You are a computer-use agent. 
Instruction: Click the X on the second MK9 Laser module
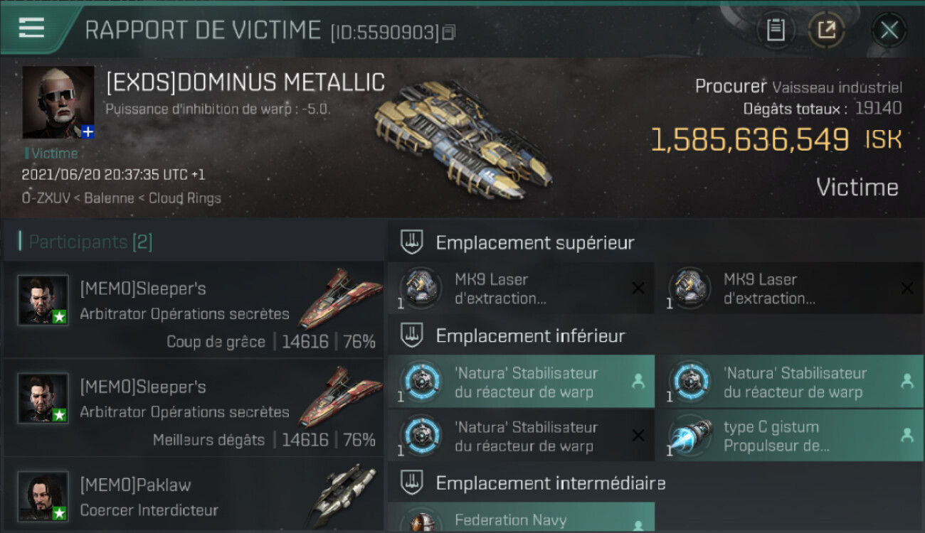pos(907,288)
